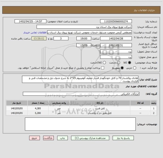Click quantity cell 4,285
Screen dimensions: 163x158
click(x=38, y=108)
